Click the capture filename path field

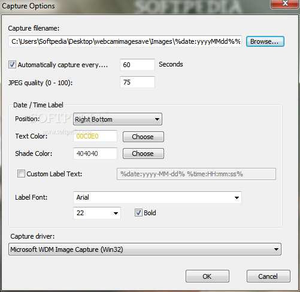pos(125,41)
